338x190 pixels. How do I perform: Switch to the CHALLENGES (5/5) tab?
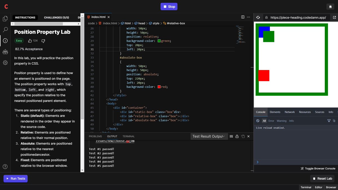56,17
